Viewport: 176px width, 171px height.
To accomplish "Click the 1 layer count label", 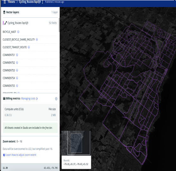I will point(55,12).
